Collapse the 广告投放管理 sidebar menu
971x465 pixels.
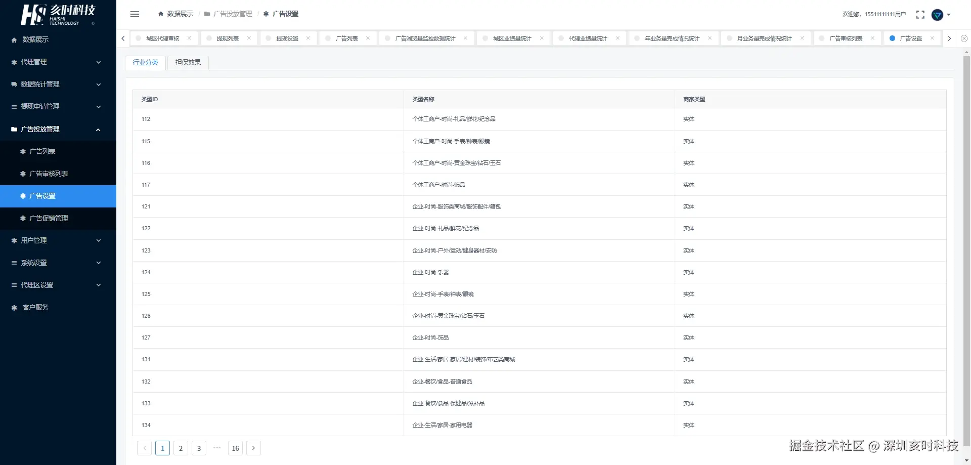click(x=58, y=129)
